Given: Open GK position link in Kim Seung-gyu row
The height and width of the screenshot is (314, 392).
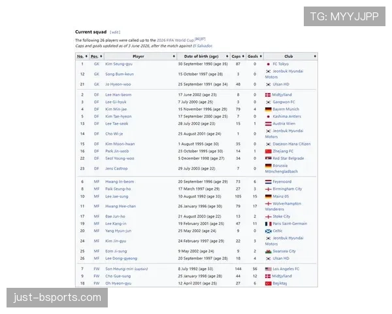Looking at the screenshot, I should click(x=97, y=64).
